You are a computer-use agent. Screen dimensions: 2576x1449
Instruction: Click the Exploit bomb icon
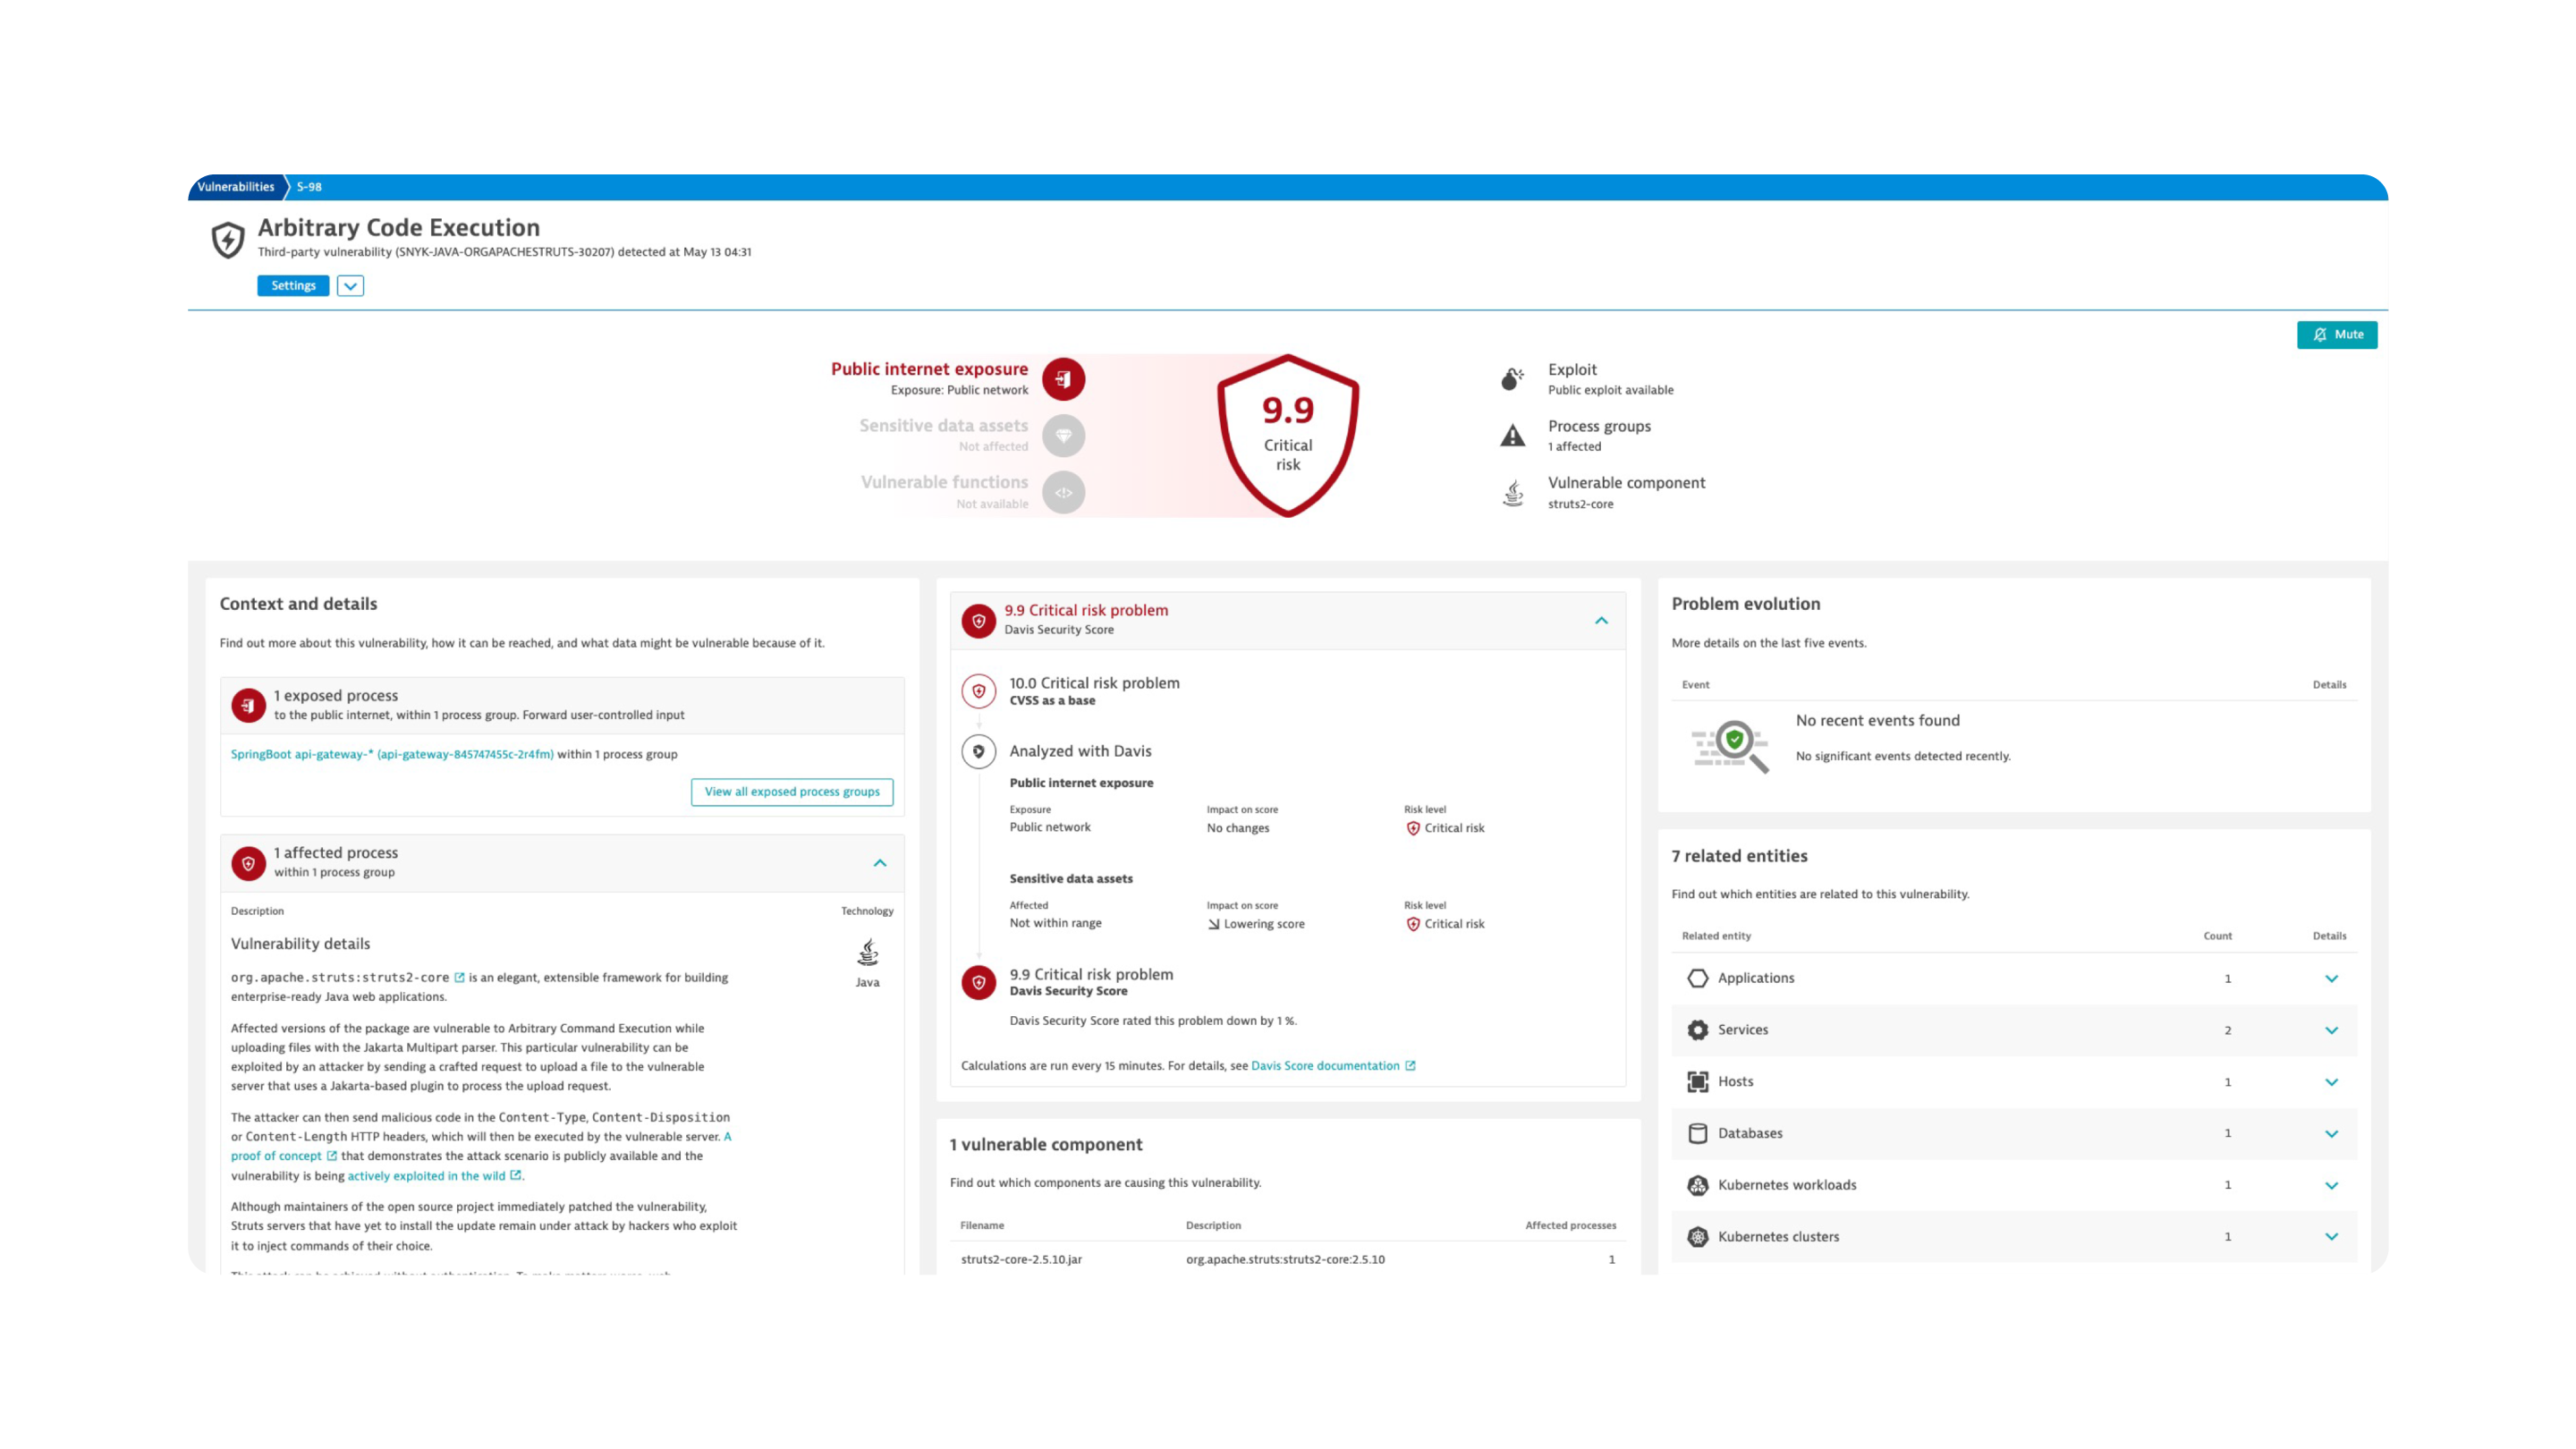tap(1512, 379)
